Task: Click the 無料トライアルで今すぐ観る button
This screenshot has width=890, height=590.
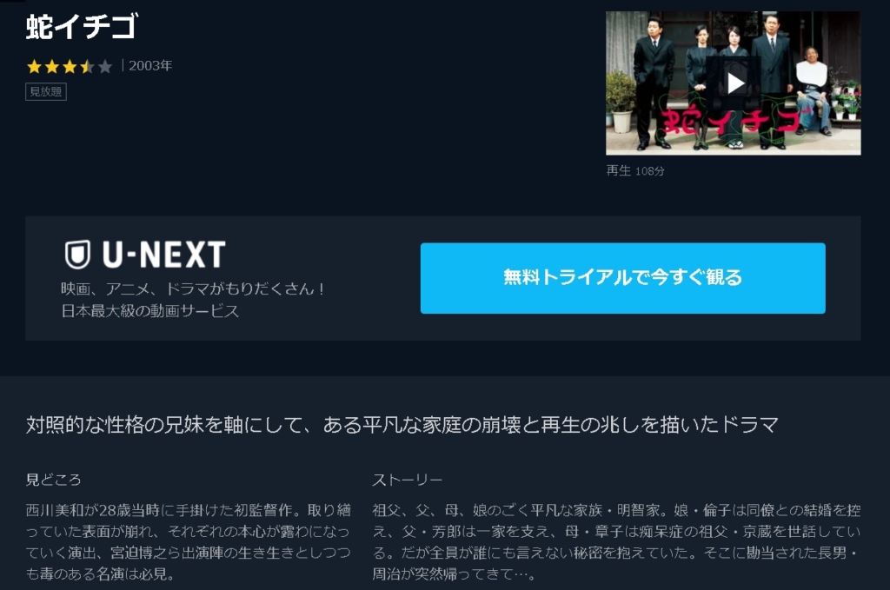Action: tap(622, 278)
